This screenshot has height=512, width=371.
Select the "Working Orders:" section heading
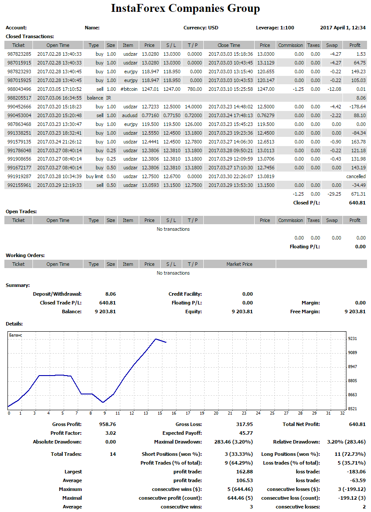point(25,255)
